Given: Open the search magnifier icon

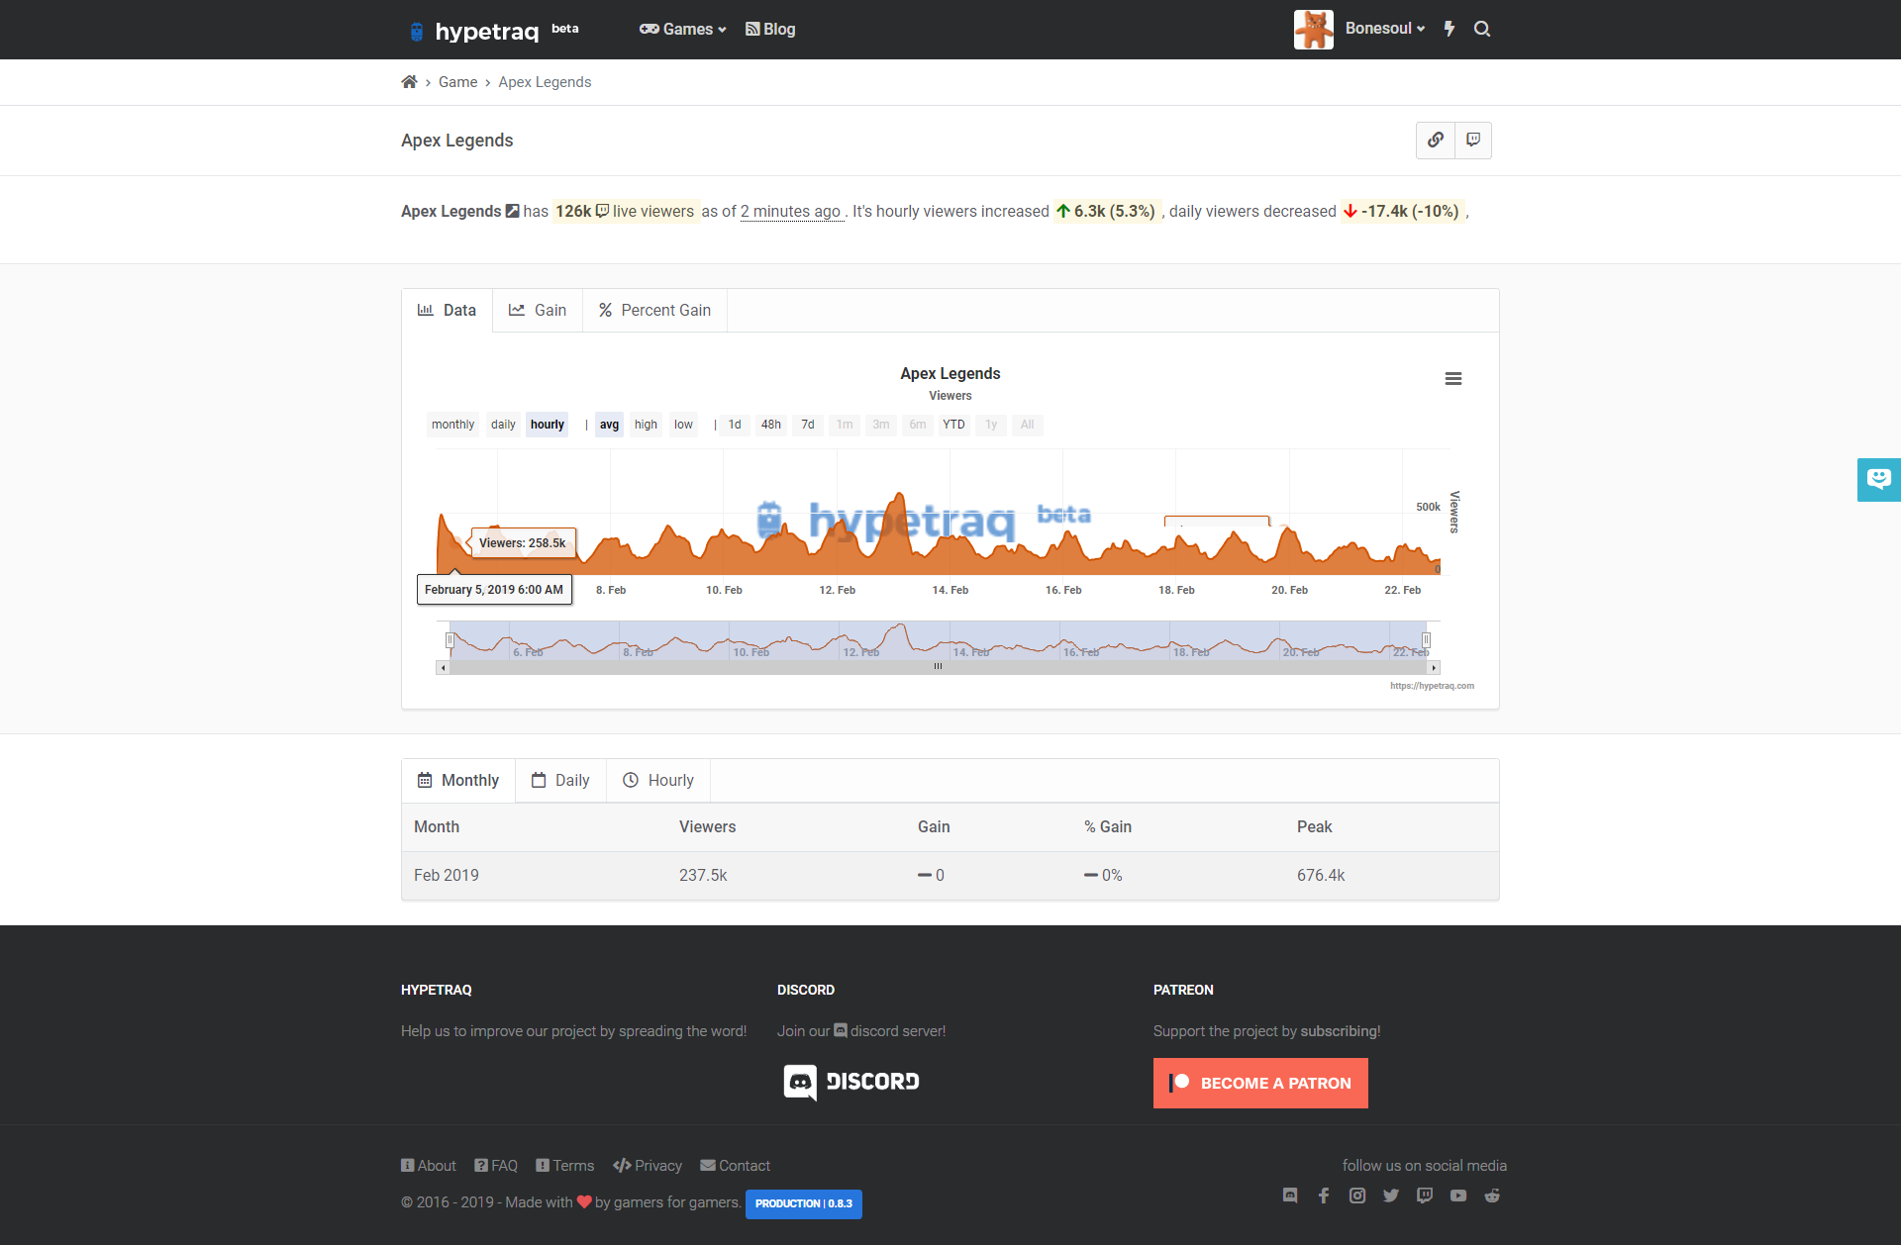Looking at the screenshot, I should tap(1481, 29).
